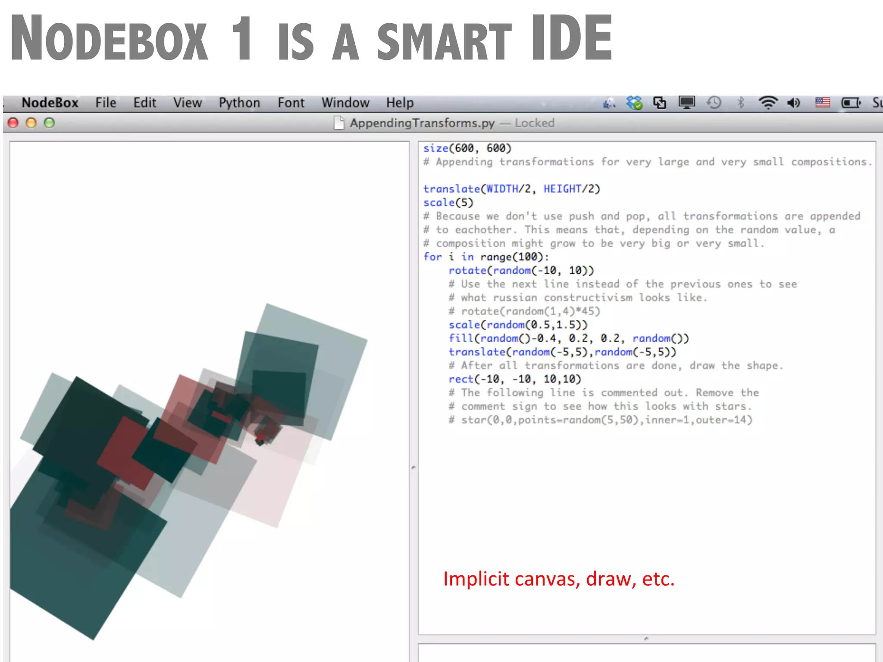Click the rect(-10, -10, 10,10) code line
The height and width of the screenshot is (662, 883).
(515, 379)
